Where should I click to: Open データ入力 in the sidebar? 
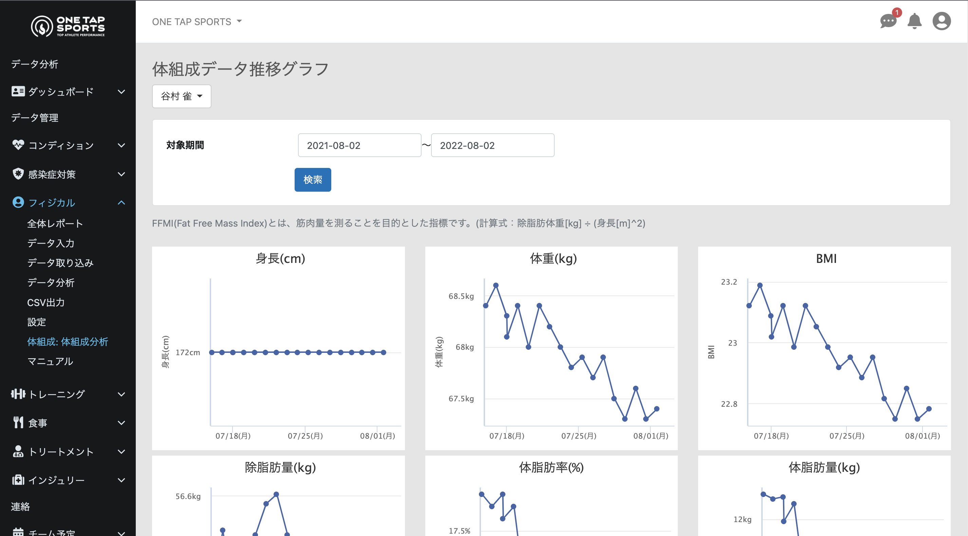[51, 243]
